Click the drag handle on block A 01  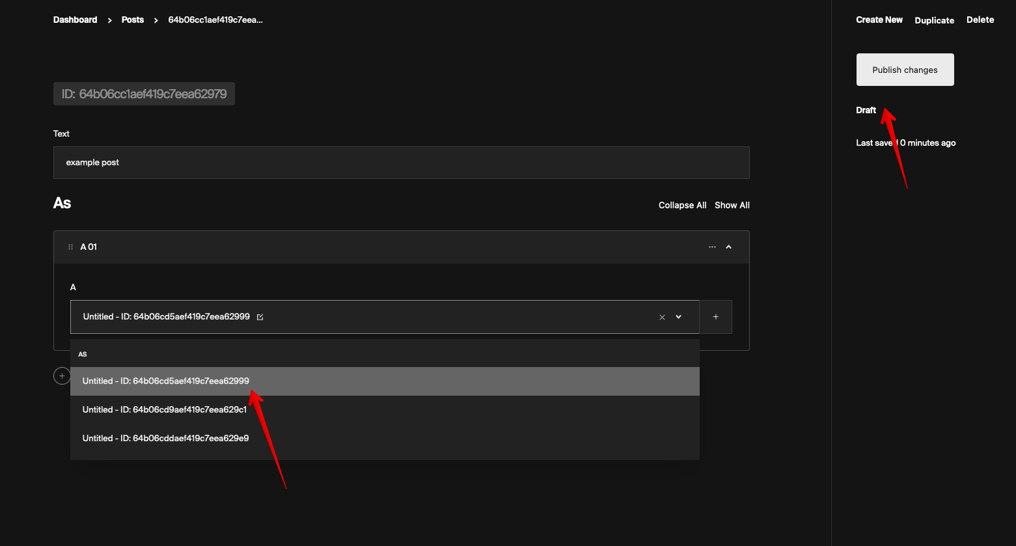(70, 247)
